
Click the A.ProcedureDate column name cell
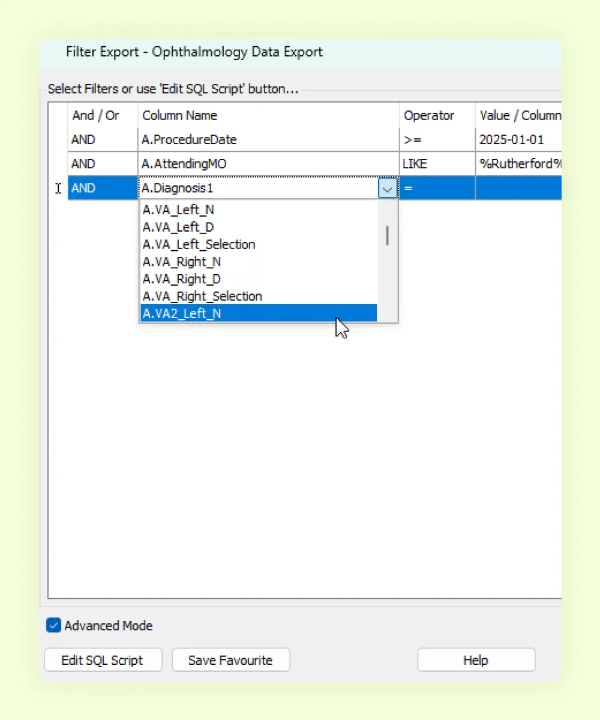tap(269, 140)
